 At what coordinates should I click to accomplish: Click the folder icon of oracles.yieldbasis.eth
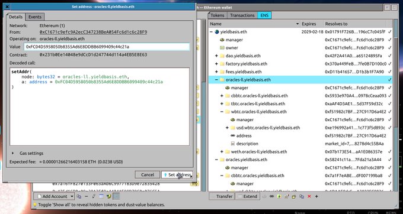click(222, 160)
